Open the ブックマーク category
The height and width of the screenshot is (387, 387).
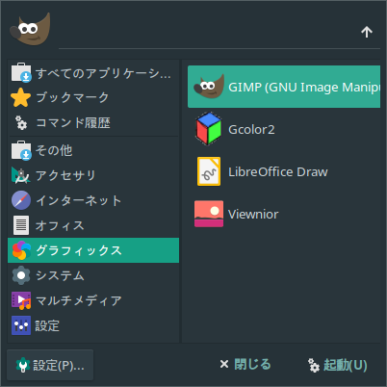93,97
